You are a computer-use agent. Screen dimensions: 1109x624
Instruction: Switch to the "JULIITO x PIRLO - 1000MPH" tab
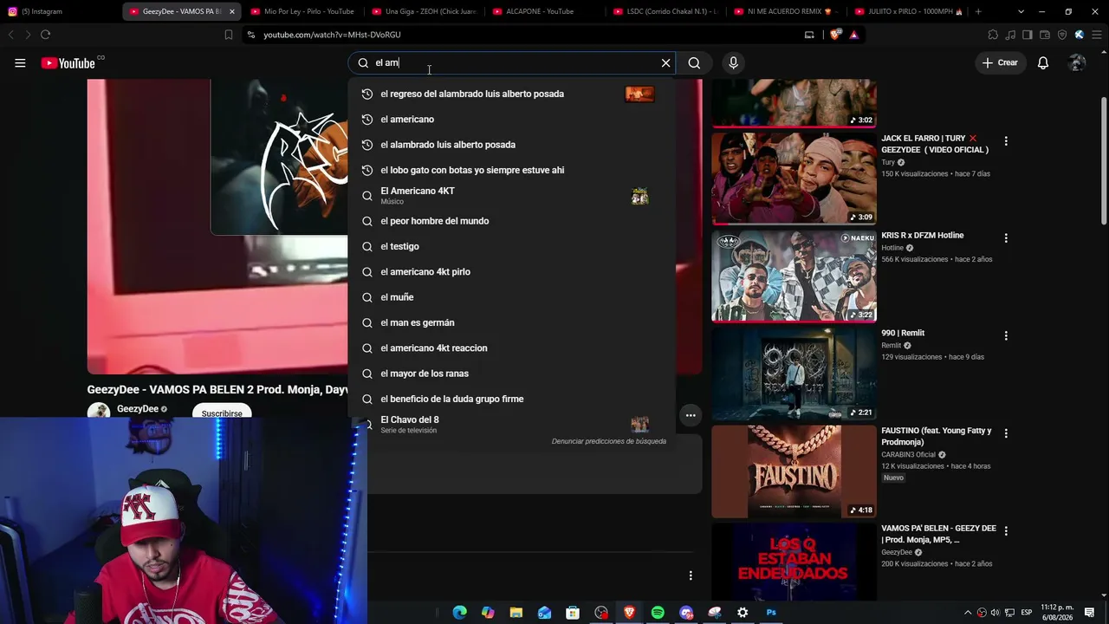908,11
